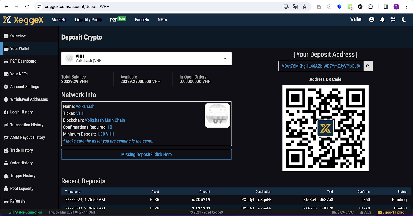Reload the page
This screenshot has height=216, width=413.
tap(27, 7)
